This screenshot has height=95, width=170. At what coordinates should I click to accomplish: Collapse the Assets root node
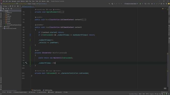tap(3, 11)
